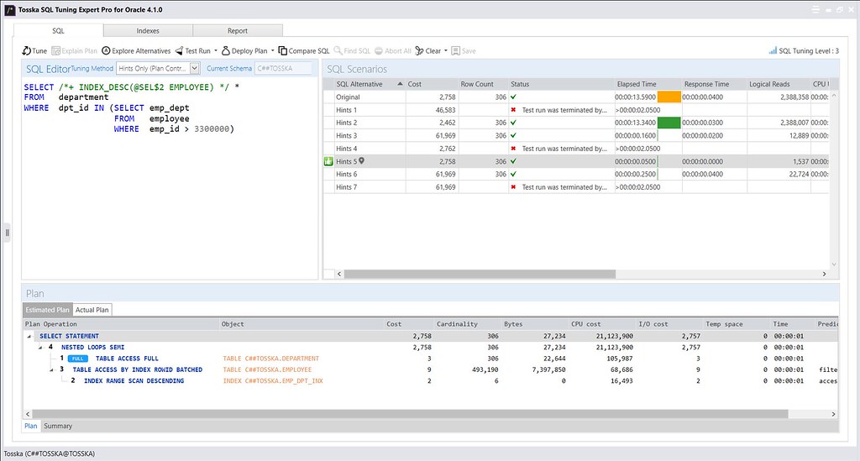Select INDEX RANGE SCAN DESCENDING operation
This screenshot has height=461, width=860.
point(134,381)
